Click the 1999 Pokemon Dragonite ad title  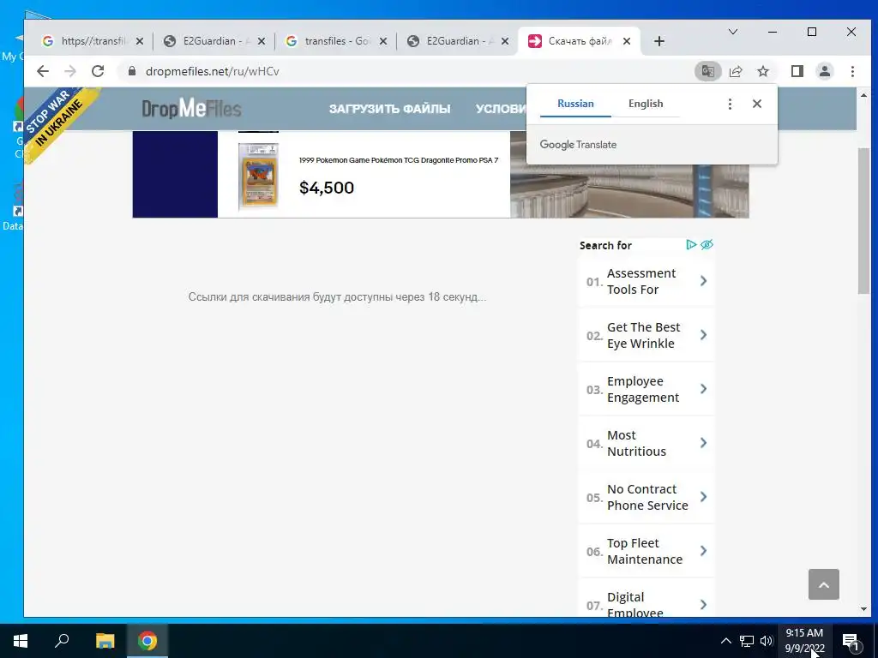[x=398, y=160]
